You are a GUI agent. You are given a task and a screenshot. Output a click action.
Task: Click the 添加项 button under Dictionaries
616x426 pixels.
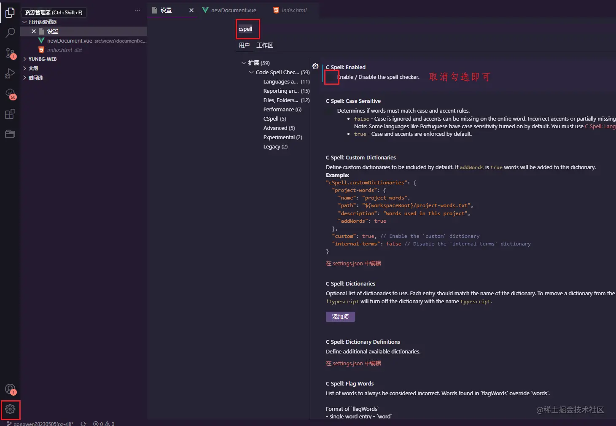(340, 317)
